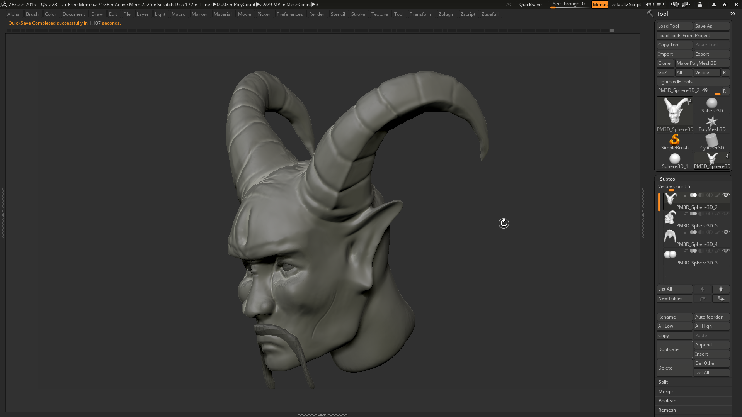Open the Transform menu
The image size is (742, 417).
pyautogui.click(x=421, y=14)
